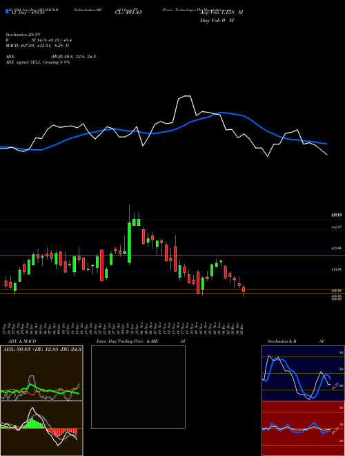Click the 414.96 price level label
345x456 pixels.
[x=338, y=269]
